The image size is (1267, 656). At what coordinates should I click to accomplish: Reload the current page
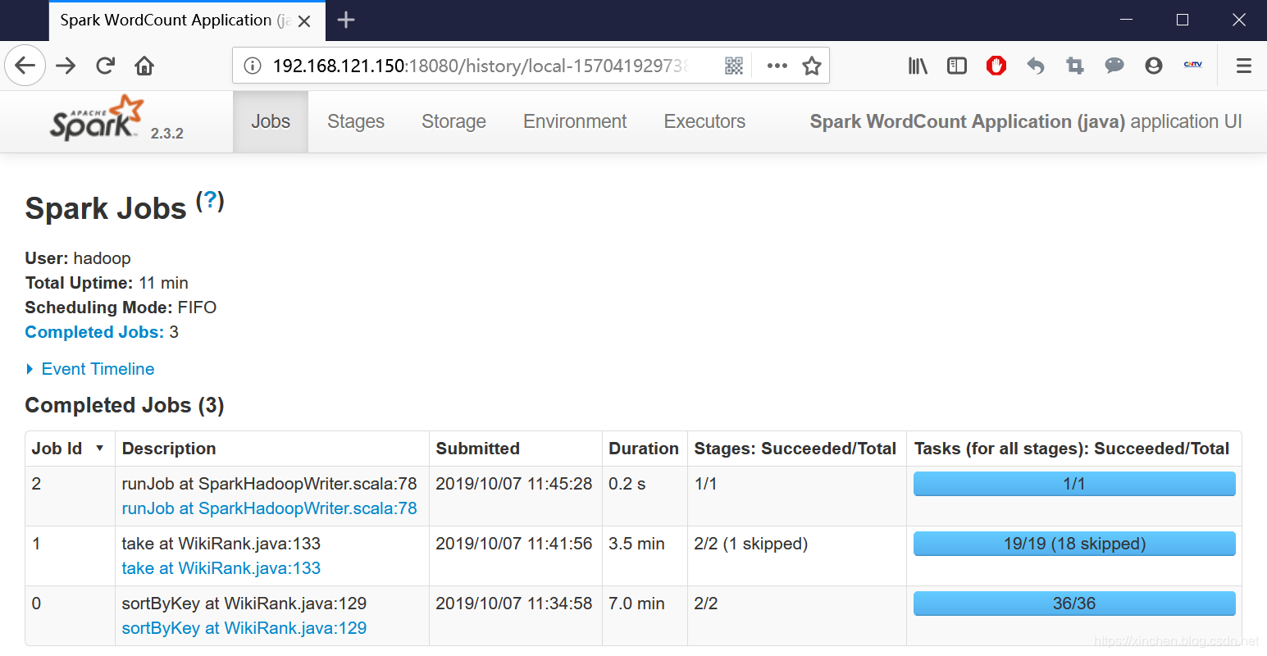(x=105, y=66)
